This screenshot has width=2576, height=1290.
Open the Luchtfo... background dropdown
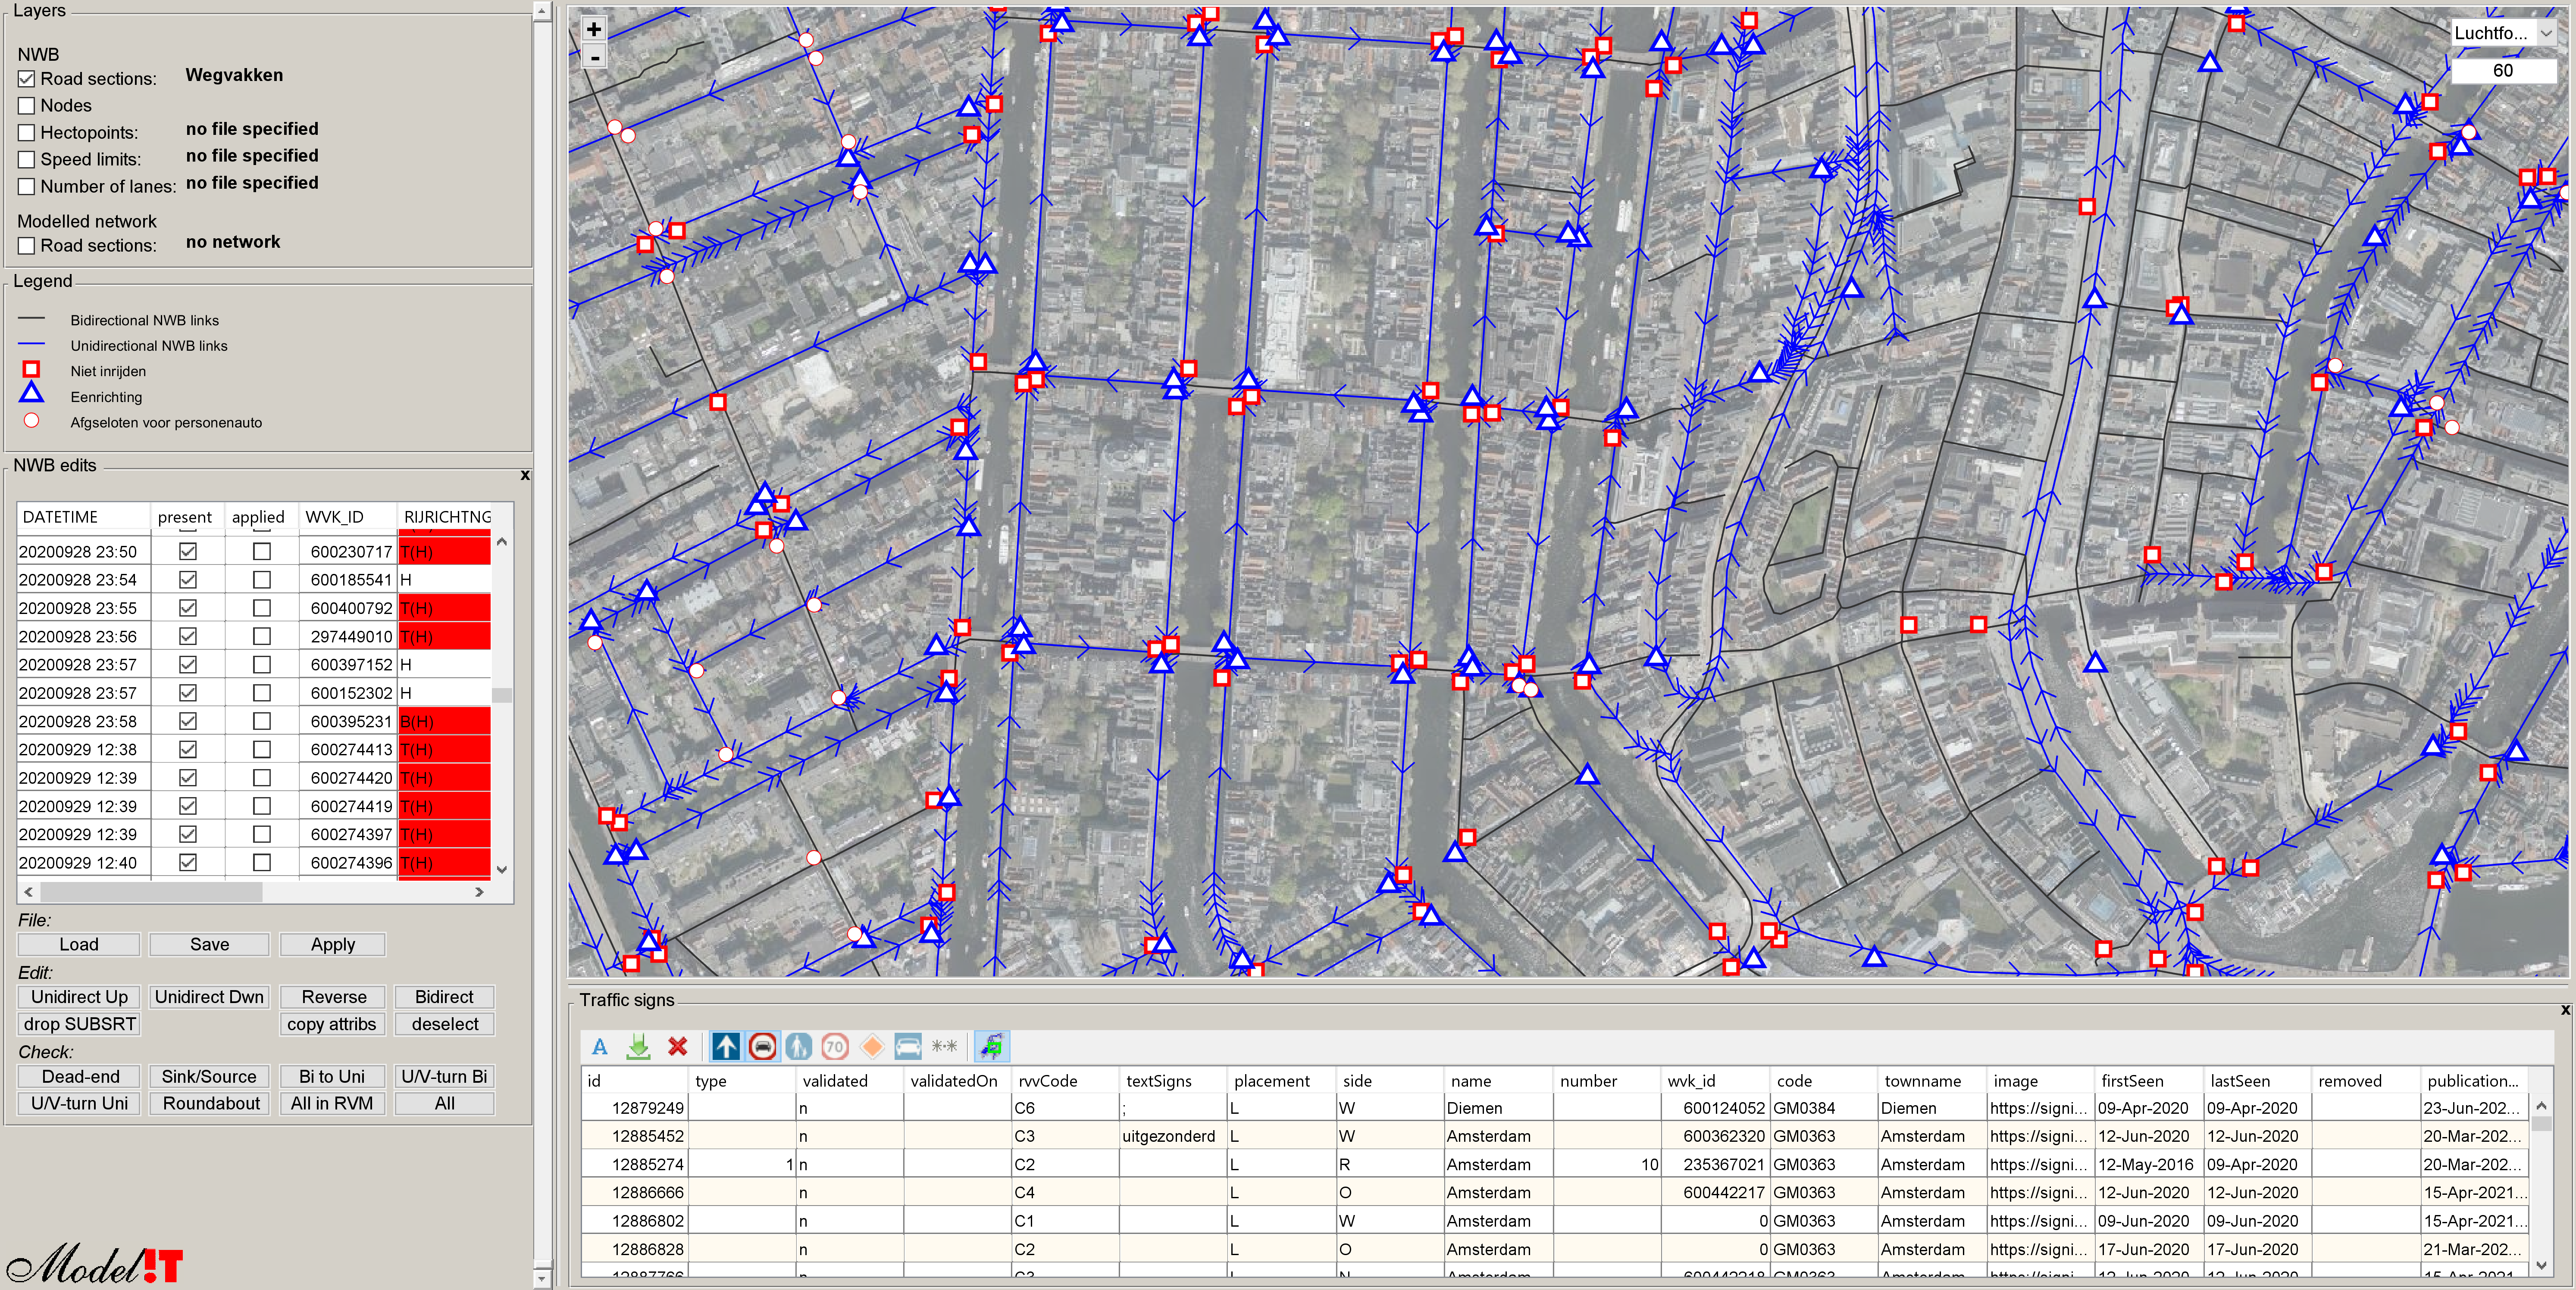pos(2503,33)
